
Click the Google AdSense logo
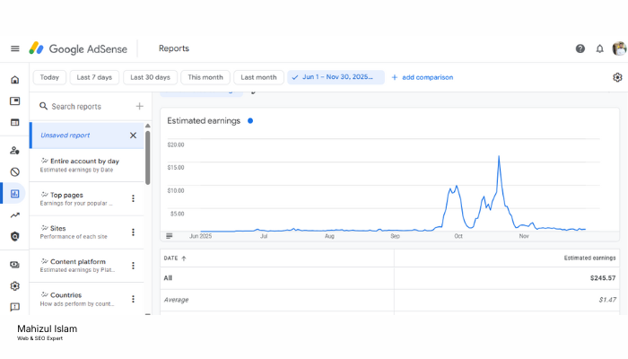[78, 48]
